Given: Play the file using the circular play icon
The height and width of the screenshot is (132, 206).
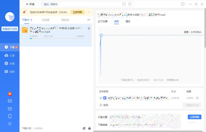Looking at the screenshot, I should click(197, 98).
